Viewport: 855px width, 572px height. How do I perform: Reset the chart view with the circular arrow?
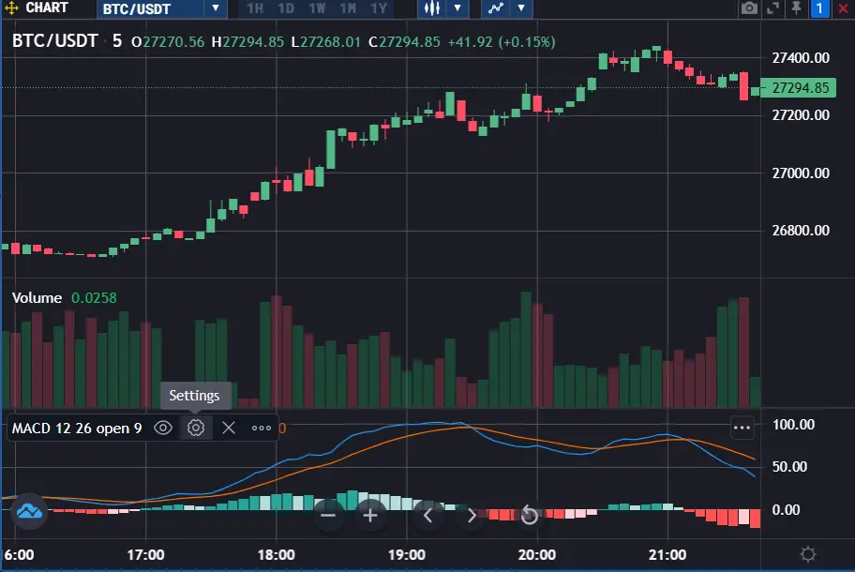click(529, 516)
